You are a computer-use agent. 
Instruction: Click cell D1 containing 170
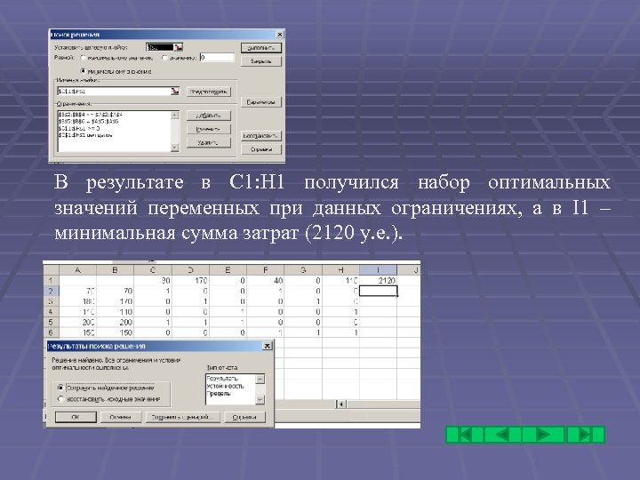coord(190,280)
